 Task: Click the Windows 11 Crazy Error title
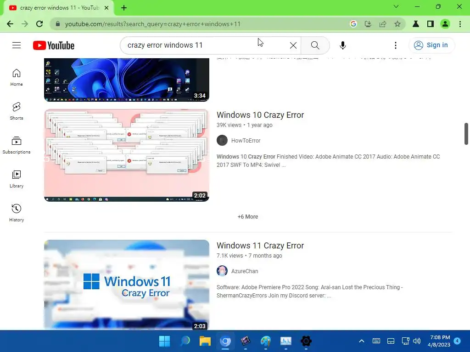click(x=260, y=246)
